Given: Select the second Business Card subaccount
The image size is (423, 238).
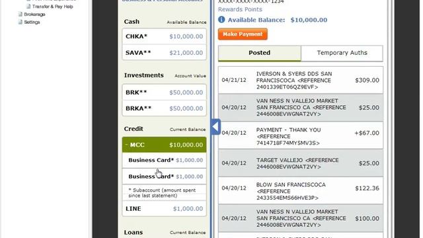Looking at the screenshot, I should tap(164, 177).
